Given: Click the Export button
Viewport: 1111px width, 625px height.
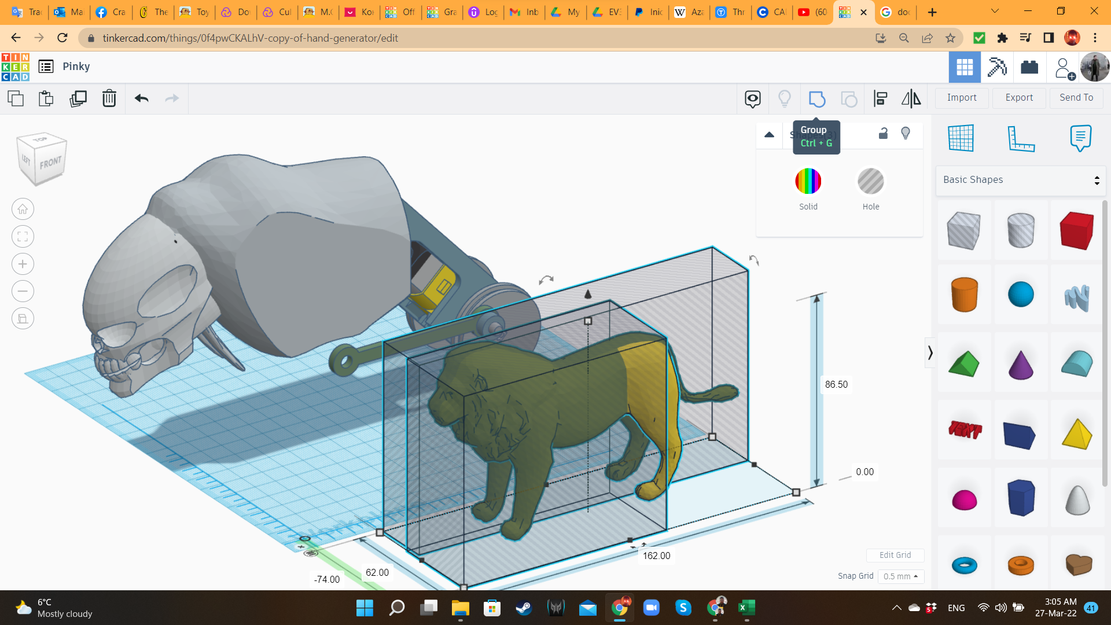Looking at the screenshot, I should pos(1018,98).
